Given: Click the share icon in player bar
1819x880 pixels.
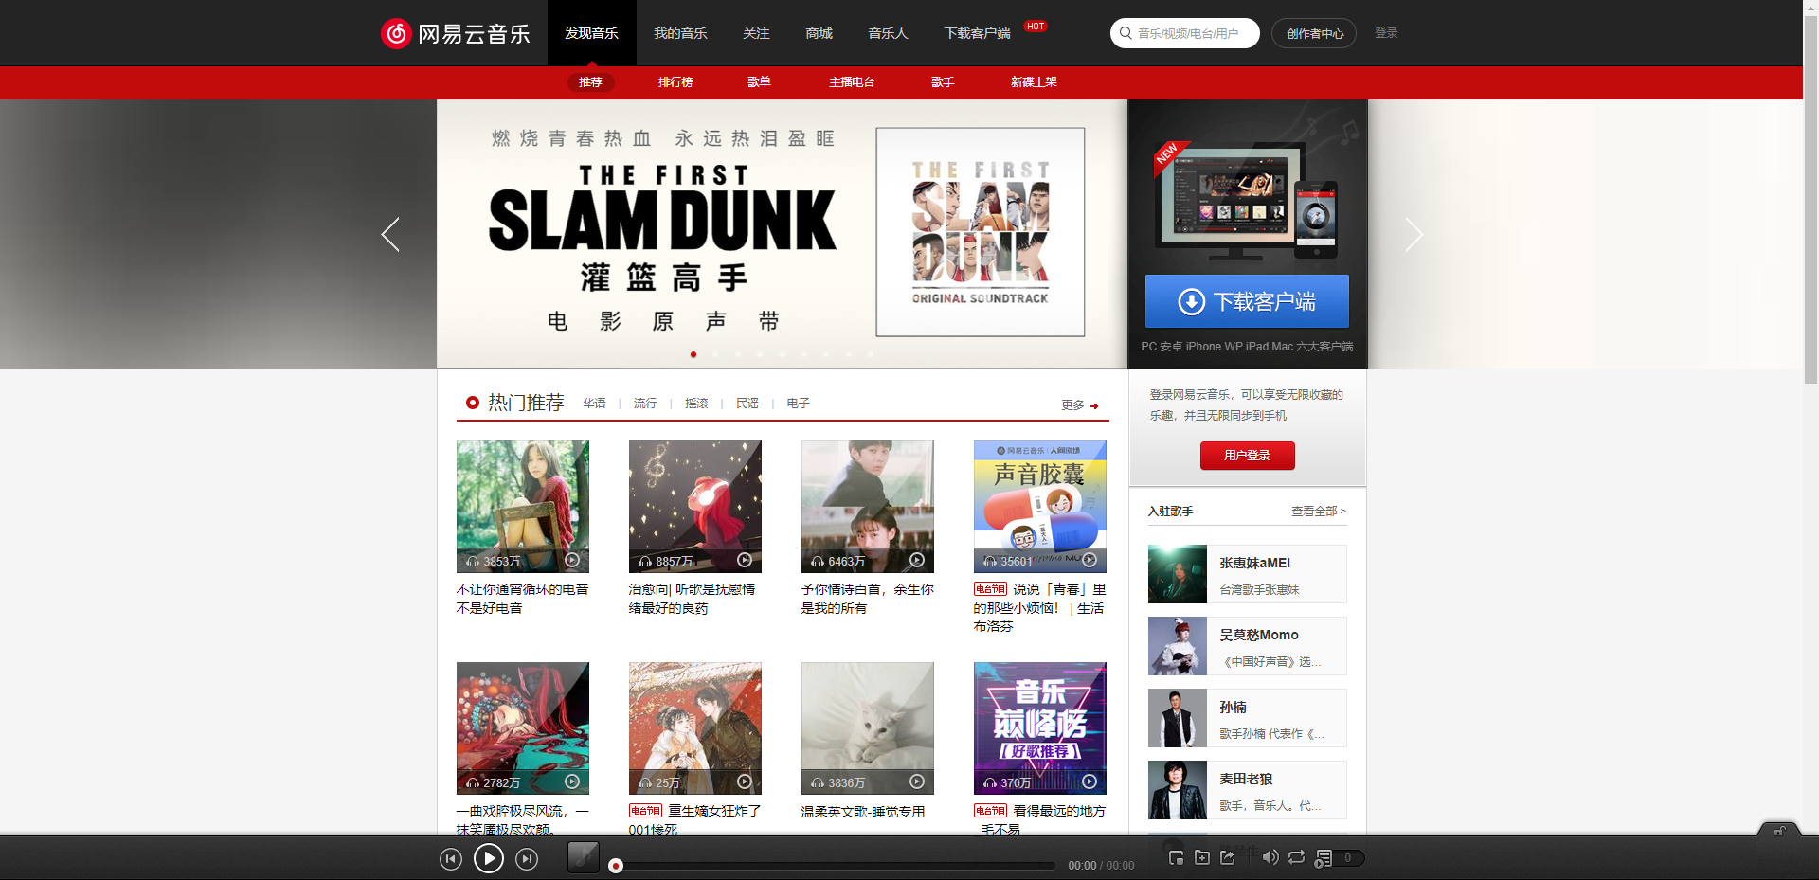Looking at the screenshot, I should [1227, 857].
